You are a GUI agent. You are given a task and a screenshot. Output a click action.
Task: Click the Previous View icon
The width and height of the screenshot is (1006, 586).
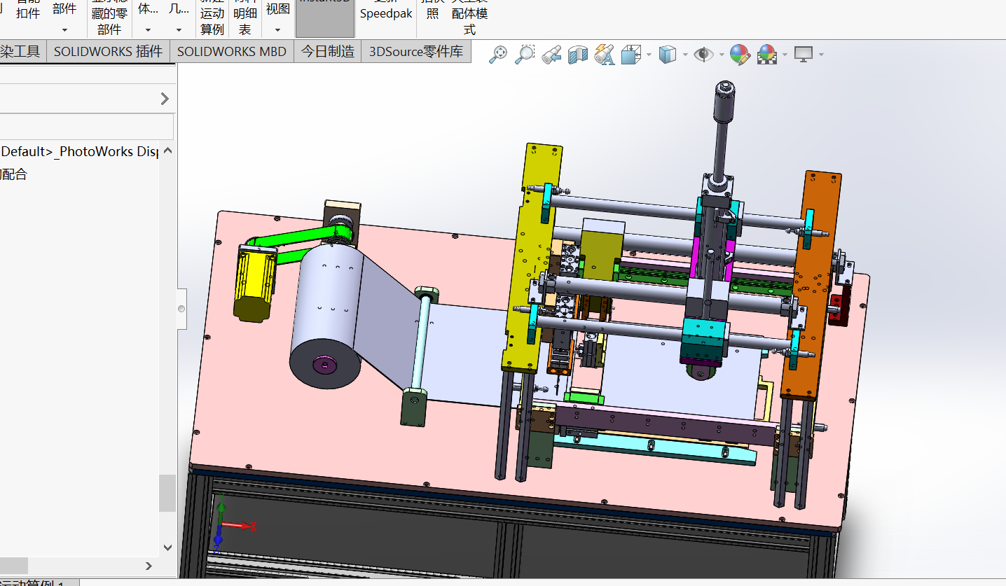click(x=551, y=55)
